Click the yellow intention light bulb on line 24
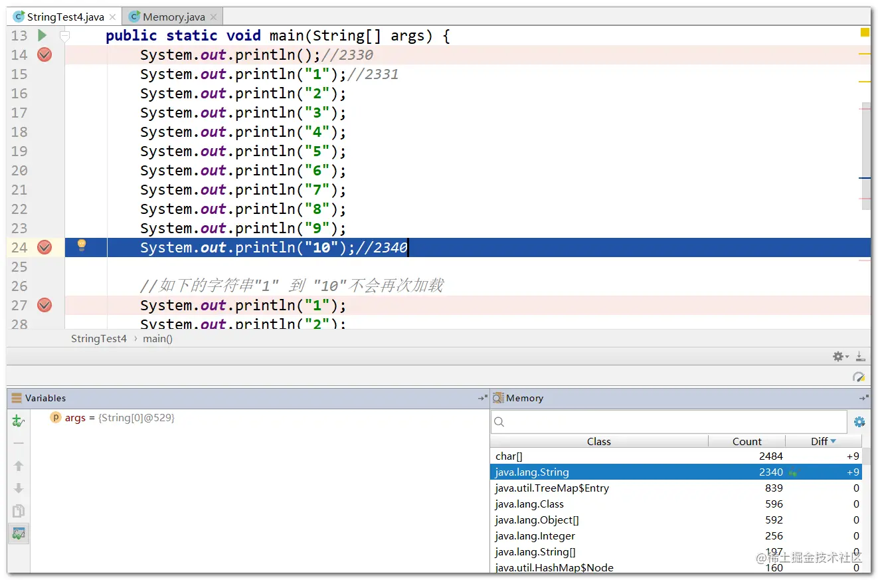Viewport: 878px width, 580px height. [x=82, y=246]
